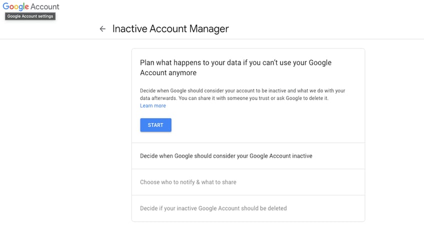424x238 pixels.
Task: Click the Inactive Account Manager page title
Action: coord(170,29)
